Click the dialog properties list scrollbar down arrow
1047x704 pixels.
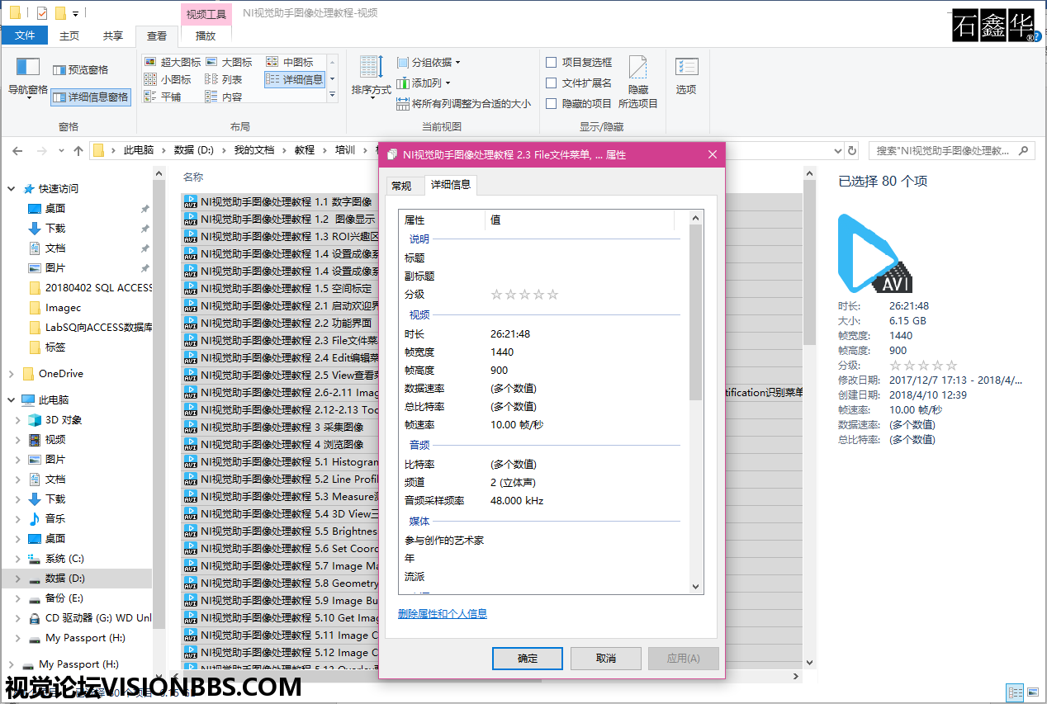pyautogui.click(x=695, y=587)
